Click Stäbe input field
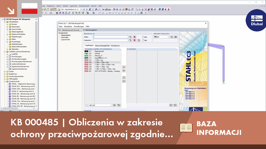 tap(111, 37)
